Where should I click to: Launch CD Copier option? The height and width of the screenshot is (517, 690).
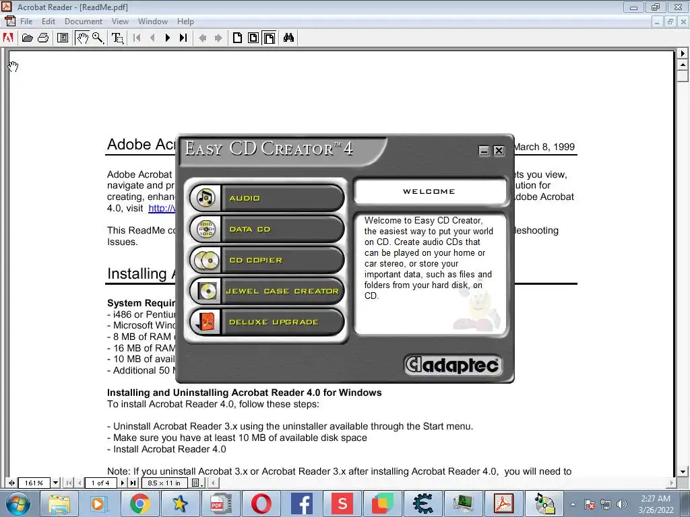point(267,260)
